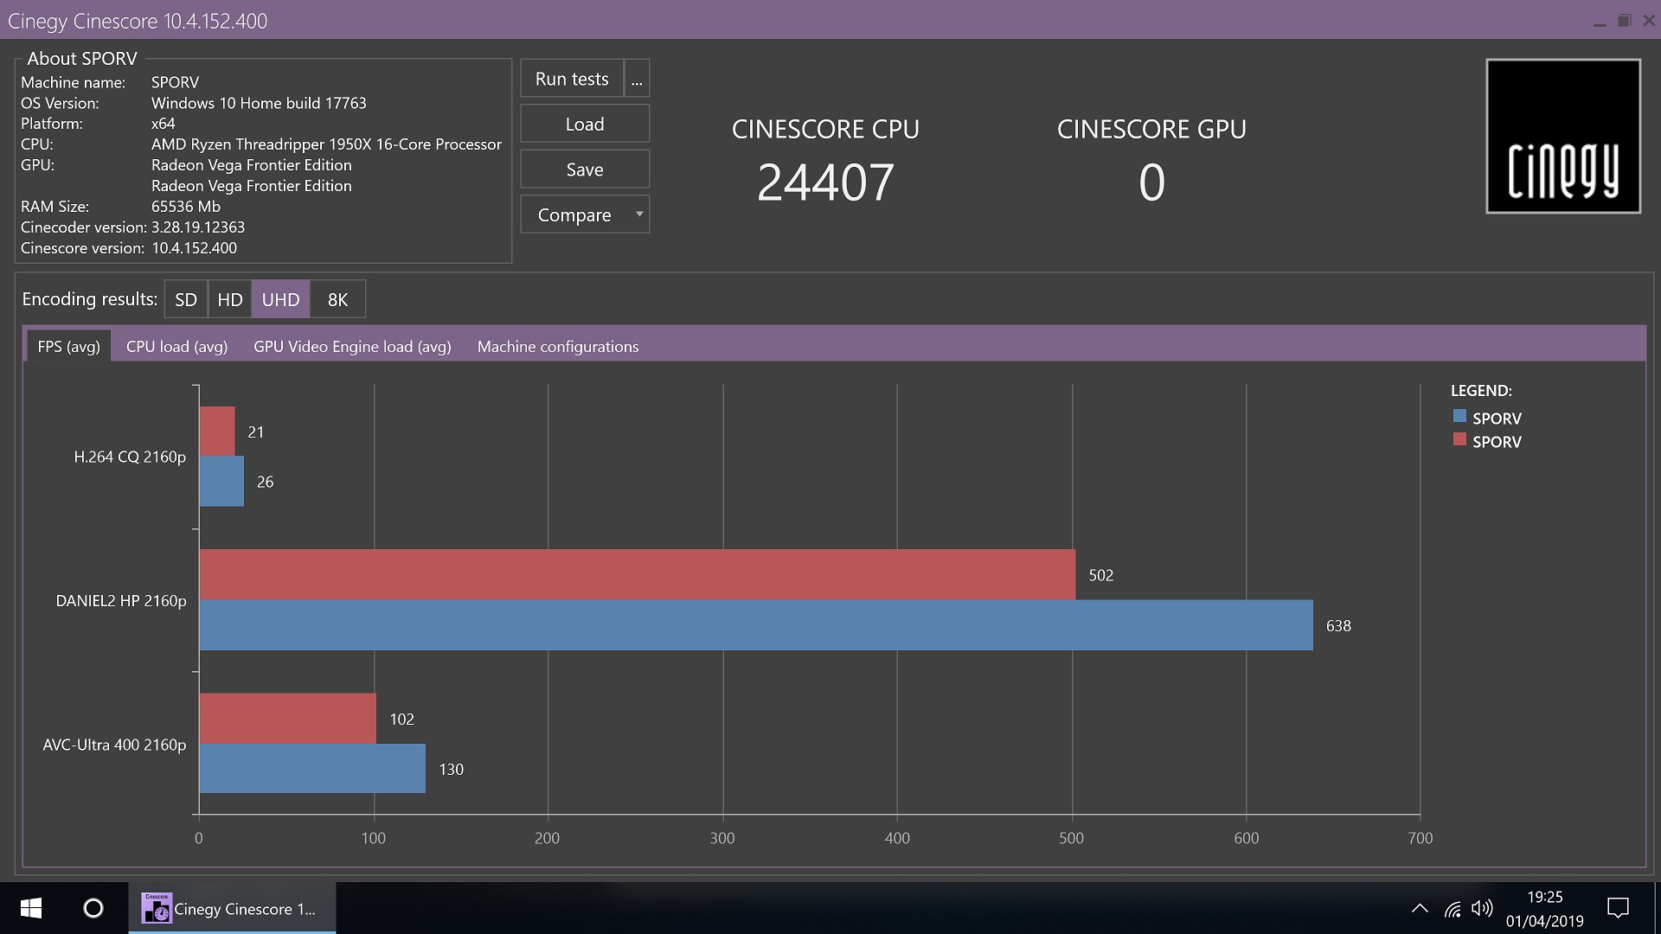Screen dimensions: 1661x934
Task: Click the 502 bar value label
Action: [1100, 575]
